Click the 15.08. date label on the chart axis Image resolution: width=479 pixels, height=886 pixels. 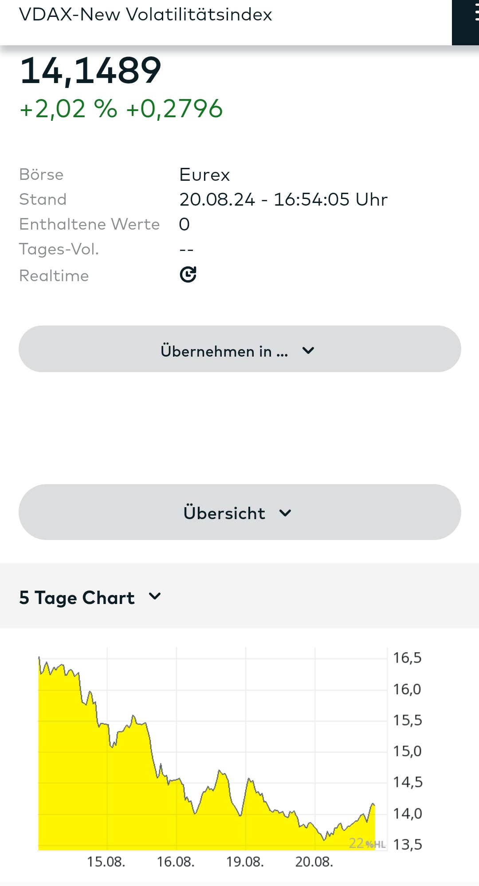(106, 862)
